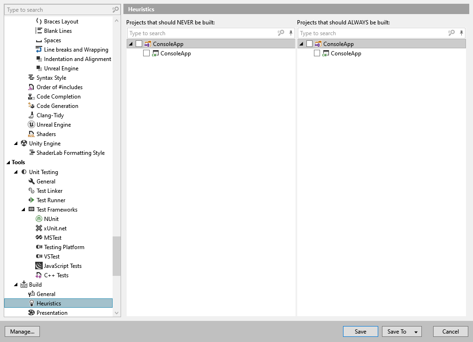This screenshot has height=342, width=473.
Task: Click the wrench icon beside Unit Testing General
Action: tap(31, 181)
